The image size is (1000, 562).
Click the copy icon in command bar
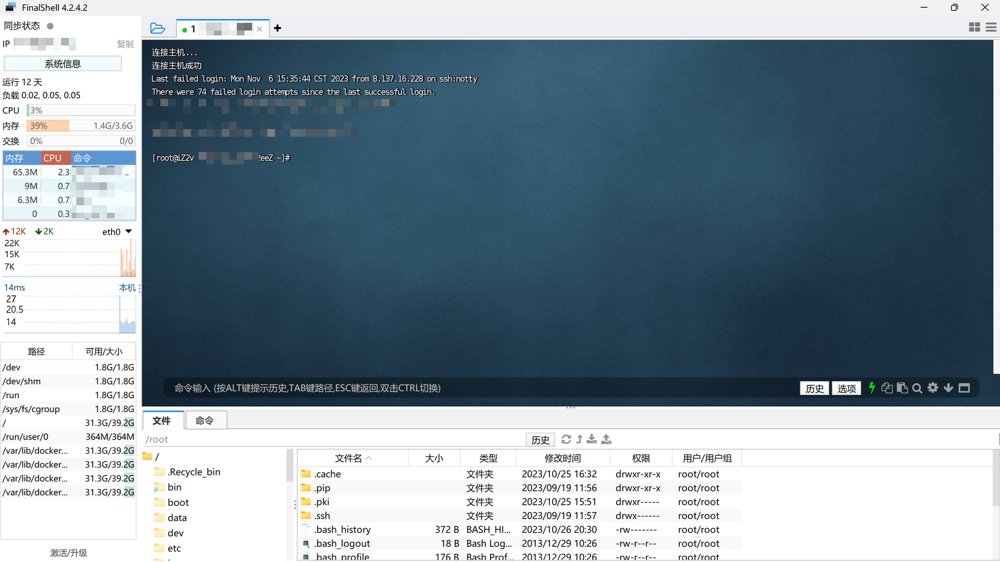(887, 388)
